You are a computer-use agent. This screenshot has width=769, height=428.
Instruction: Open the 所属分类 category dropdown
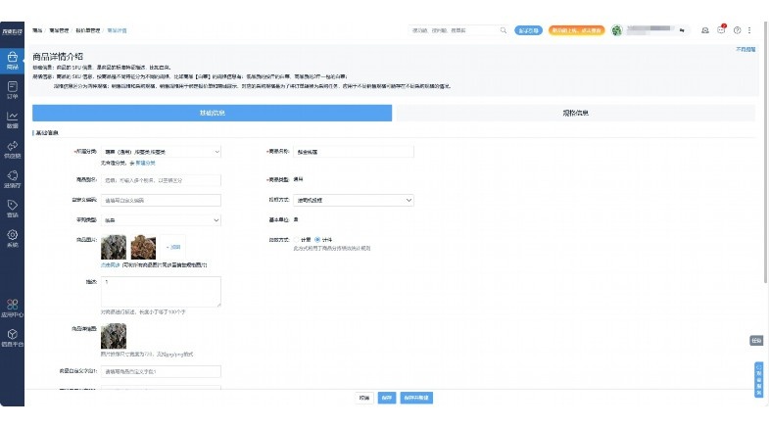161,152
